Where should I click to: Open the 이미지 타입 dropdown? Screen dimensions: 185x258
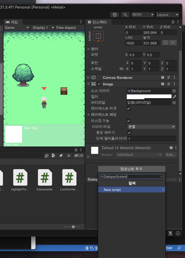(152, 127)
